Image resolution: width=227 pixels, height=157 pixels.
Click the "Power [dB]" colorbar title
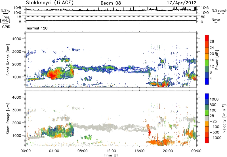click(217, 60)
